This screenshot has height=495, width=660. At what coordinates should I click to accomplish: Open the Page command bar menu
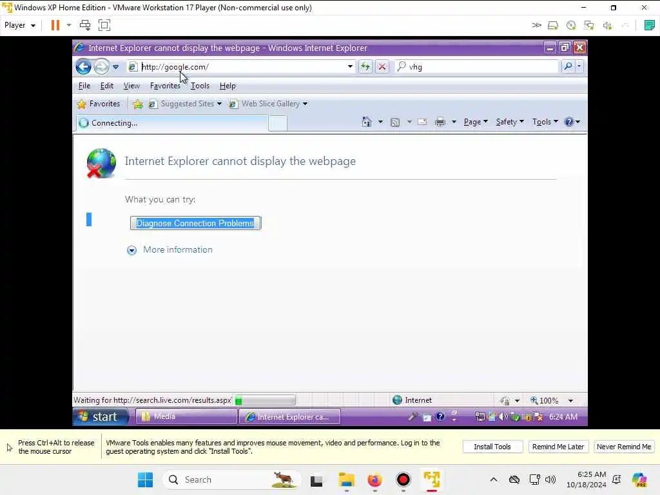476,122
